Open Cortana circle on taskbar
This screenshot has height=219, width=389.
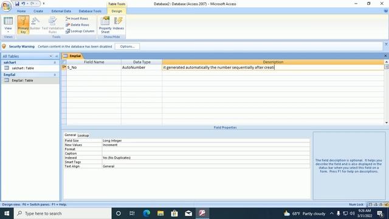119,214
